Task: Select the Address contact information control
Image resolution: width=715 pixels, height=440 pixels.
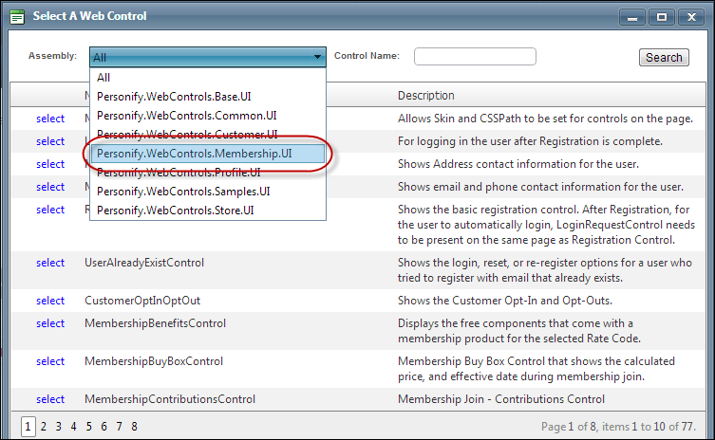Action: (50, 164)
